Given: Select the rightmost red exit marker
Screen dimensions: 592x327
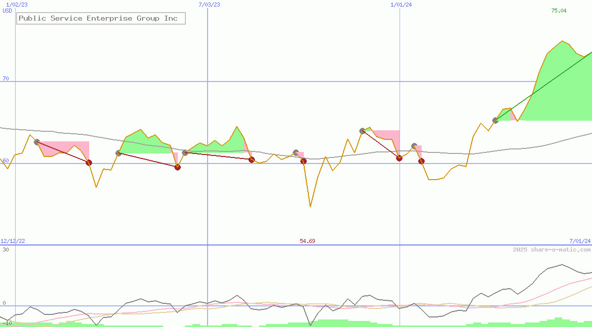Looking at the screenshot, I should (421, 161).
